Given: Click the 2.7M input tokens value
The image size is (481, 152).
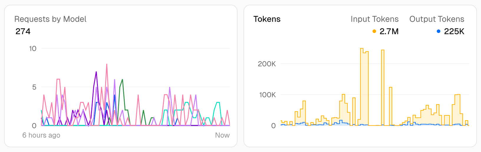Looking at the screenshot, I should [x=389, y=31].
